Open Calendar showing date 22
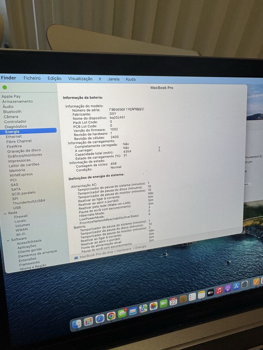 [x=173, y=301]
